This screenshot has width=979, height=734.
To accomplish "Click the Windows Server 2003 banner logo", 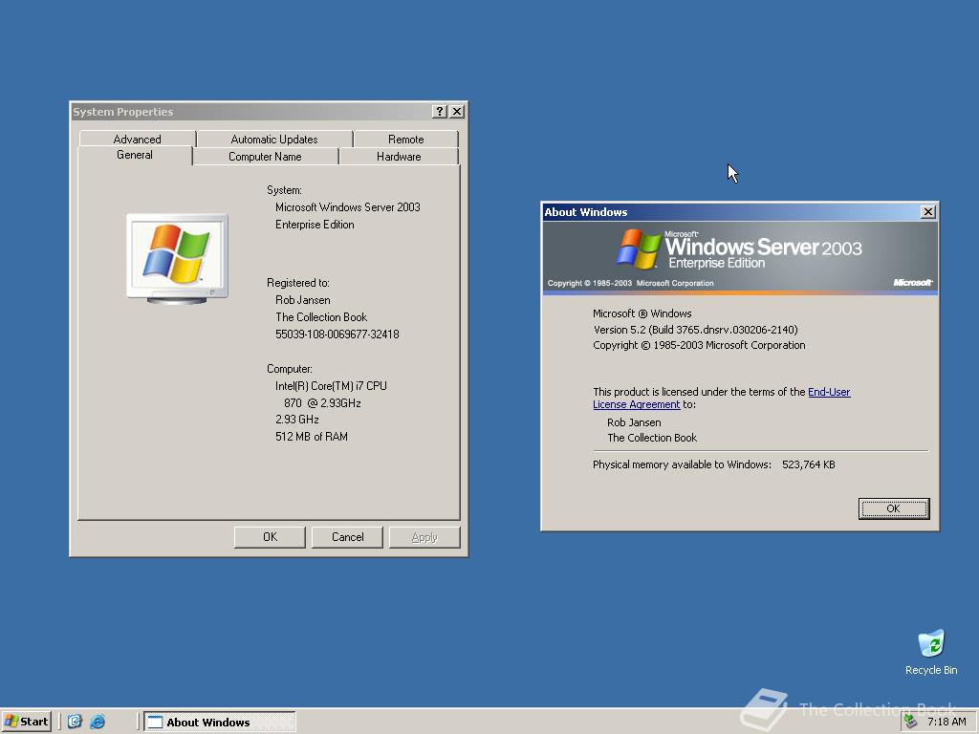I will (739, 249).
